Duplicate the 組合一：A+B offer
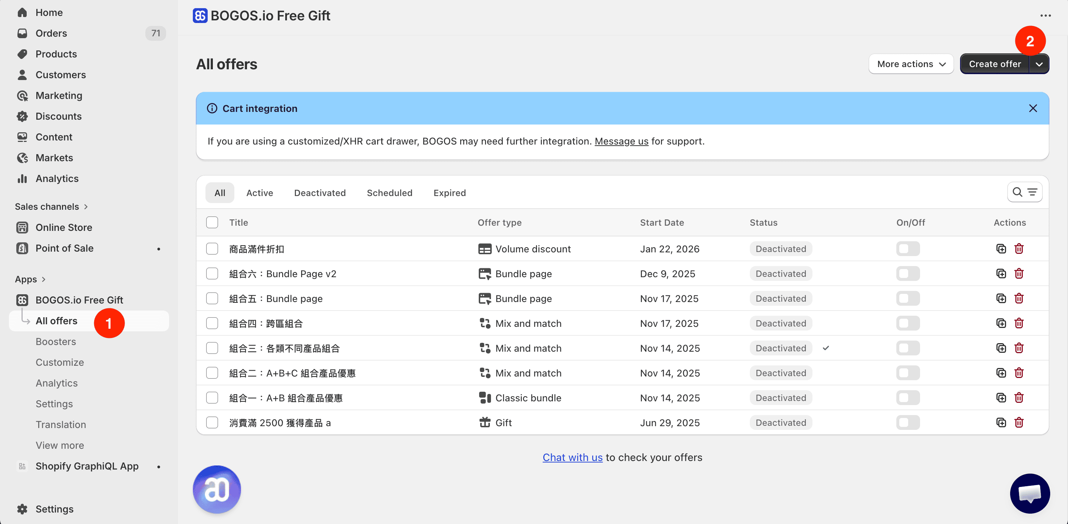 pyautogui.click(x=1001, y=398)
